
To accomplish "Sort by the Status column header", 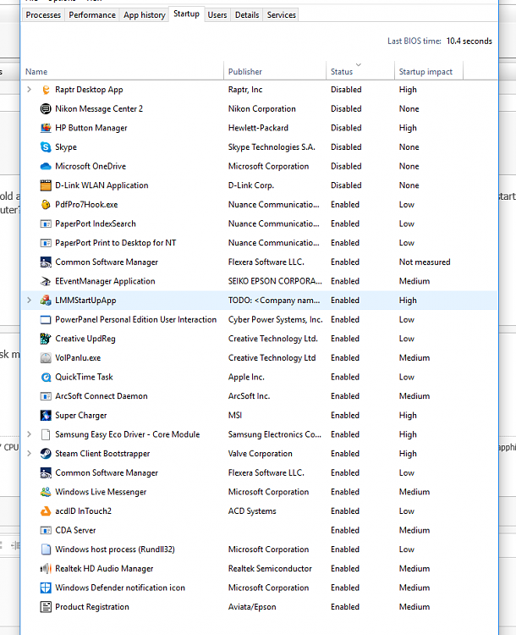I will (x=360, y=71).
